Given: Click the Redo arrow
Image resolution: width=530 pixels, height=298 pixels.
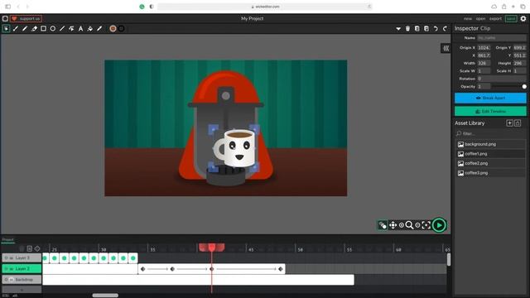Looking at the screenshot, I should 445,29.
